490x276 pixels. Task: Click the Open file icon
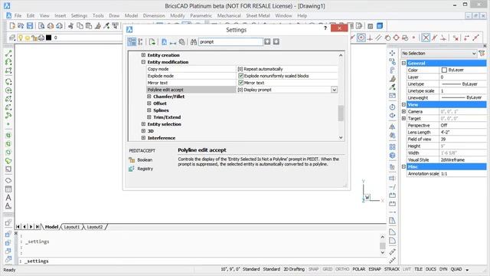(21, 26)
